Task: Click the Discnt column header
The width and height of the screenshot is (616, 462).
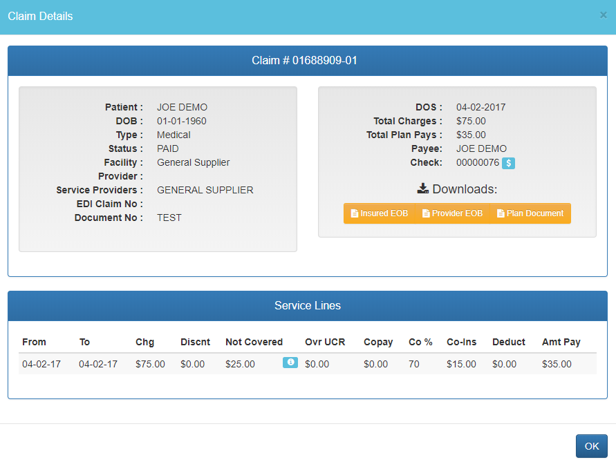Action: tap(195, 342)
